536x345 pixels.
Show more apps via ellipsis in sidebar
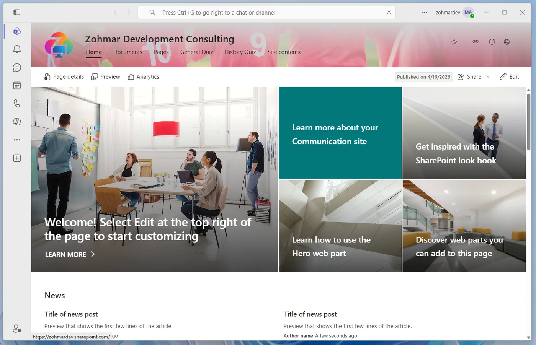coord(17,140)
